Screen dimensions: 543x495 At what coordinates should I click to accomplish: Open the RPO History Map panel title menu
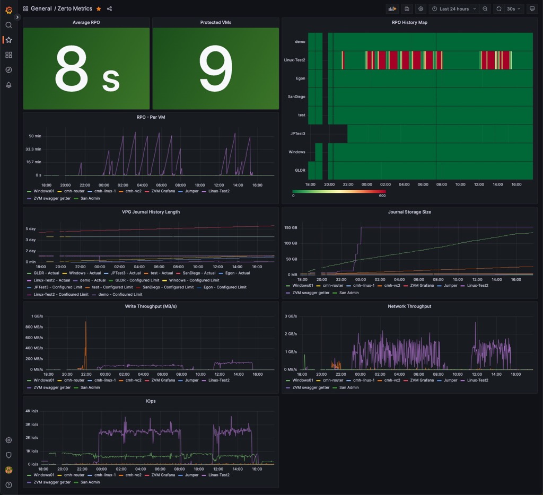click(x=409, y=22)
